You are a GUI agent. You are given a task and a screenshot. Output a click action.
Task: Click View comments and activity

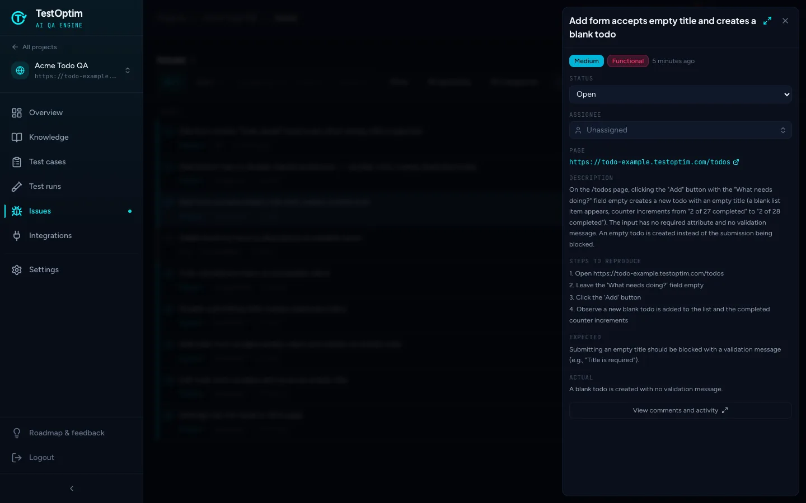[681, 410]
